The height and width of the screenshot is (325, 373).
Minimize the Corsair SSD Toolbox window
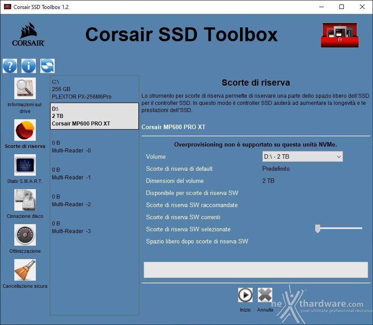pos(322,7)
